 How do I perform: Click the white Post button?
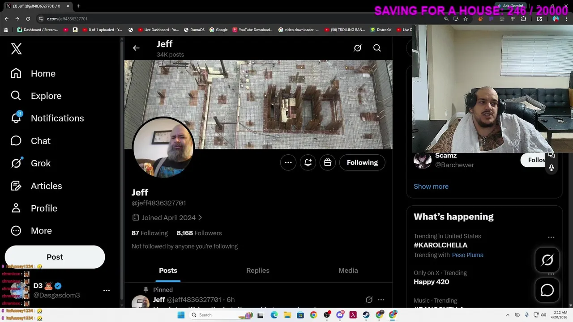click(55, 257)
